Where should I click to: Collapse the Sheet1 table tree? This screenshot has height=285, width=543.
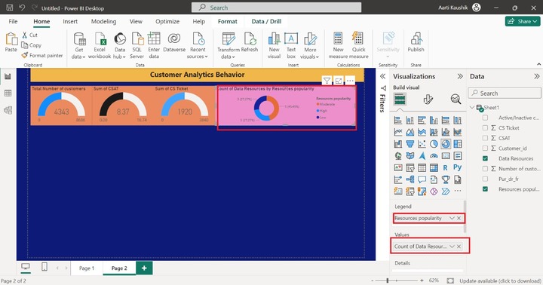pyautogui.click(x=472, y=107)
